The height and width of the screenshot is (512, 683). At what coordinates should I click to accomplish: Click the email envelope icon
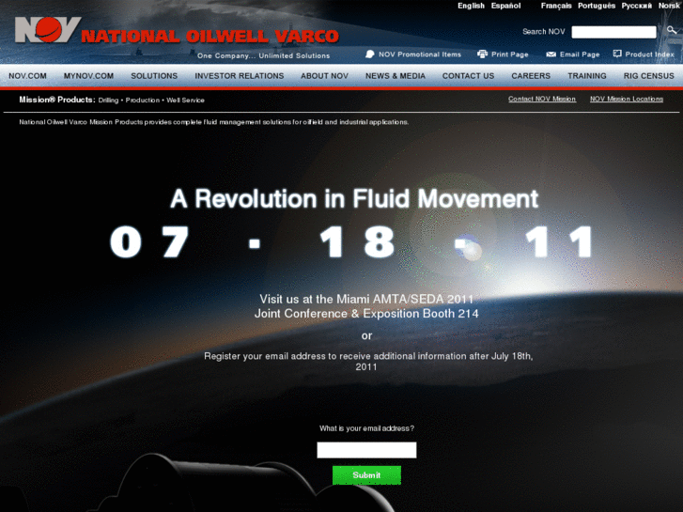(551, 54)
